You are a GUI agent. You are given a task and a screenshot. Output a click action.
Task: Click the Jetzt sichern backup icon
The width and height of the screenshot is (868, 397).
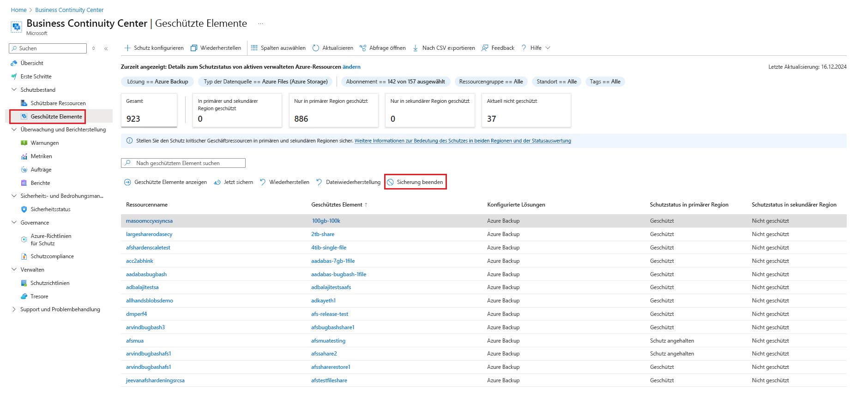pyautogui.click(x=217, y=182)
